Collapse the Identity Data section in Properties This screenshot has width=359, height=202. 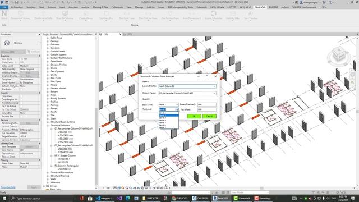[39, 144]
